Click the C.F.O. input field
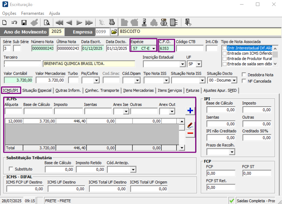 [167, 48]
